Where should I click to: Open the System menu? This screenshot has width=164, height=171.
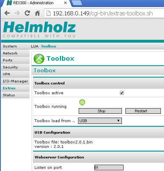point(15,46)
